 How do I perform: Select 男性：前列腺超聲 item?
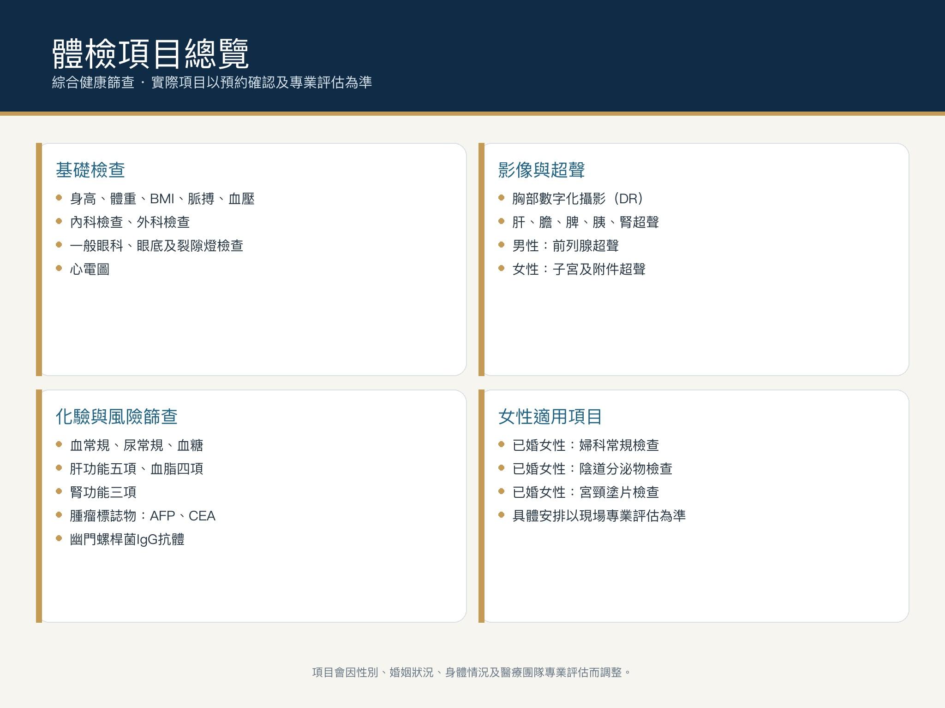[566, 246]
